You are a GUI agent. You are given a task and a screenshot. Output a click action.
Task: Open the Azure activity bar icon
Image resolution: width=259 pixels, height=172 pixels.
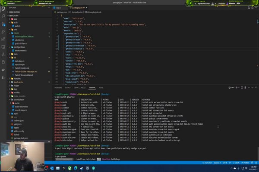tap(3, 77)
